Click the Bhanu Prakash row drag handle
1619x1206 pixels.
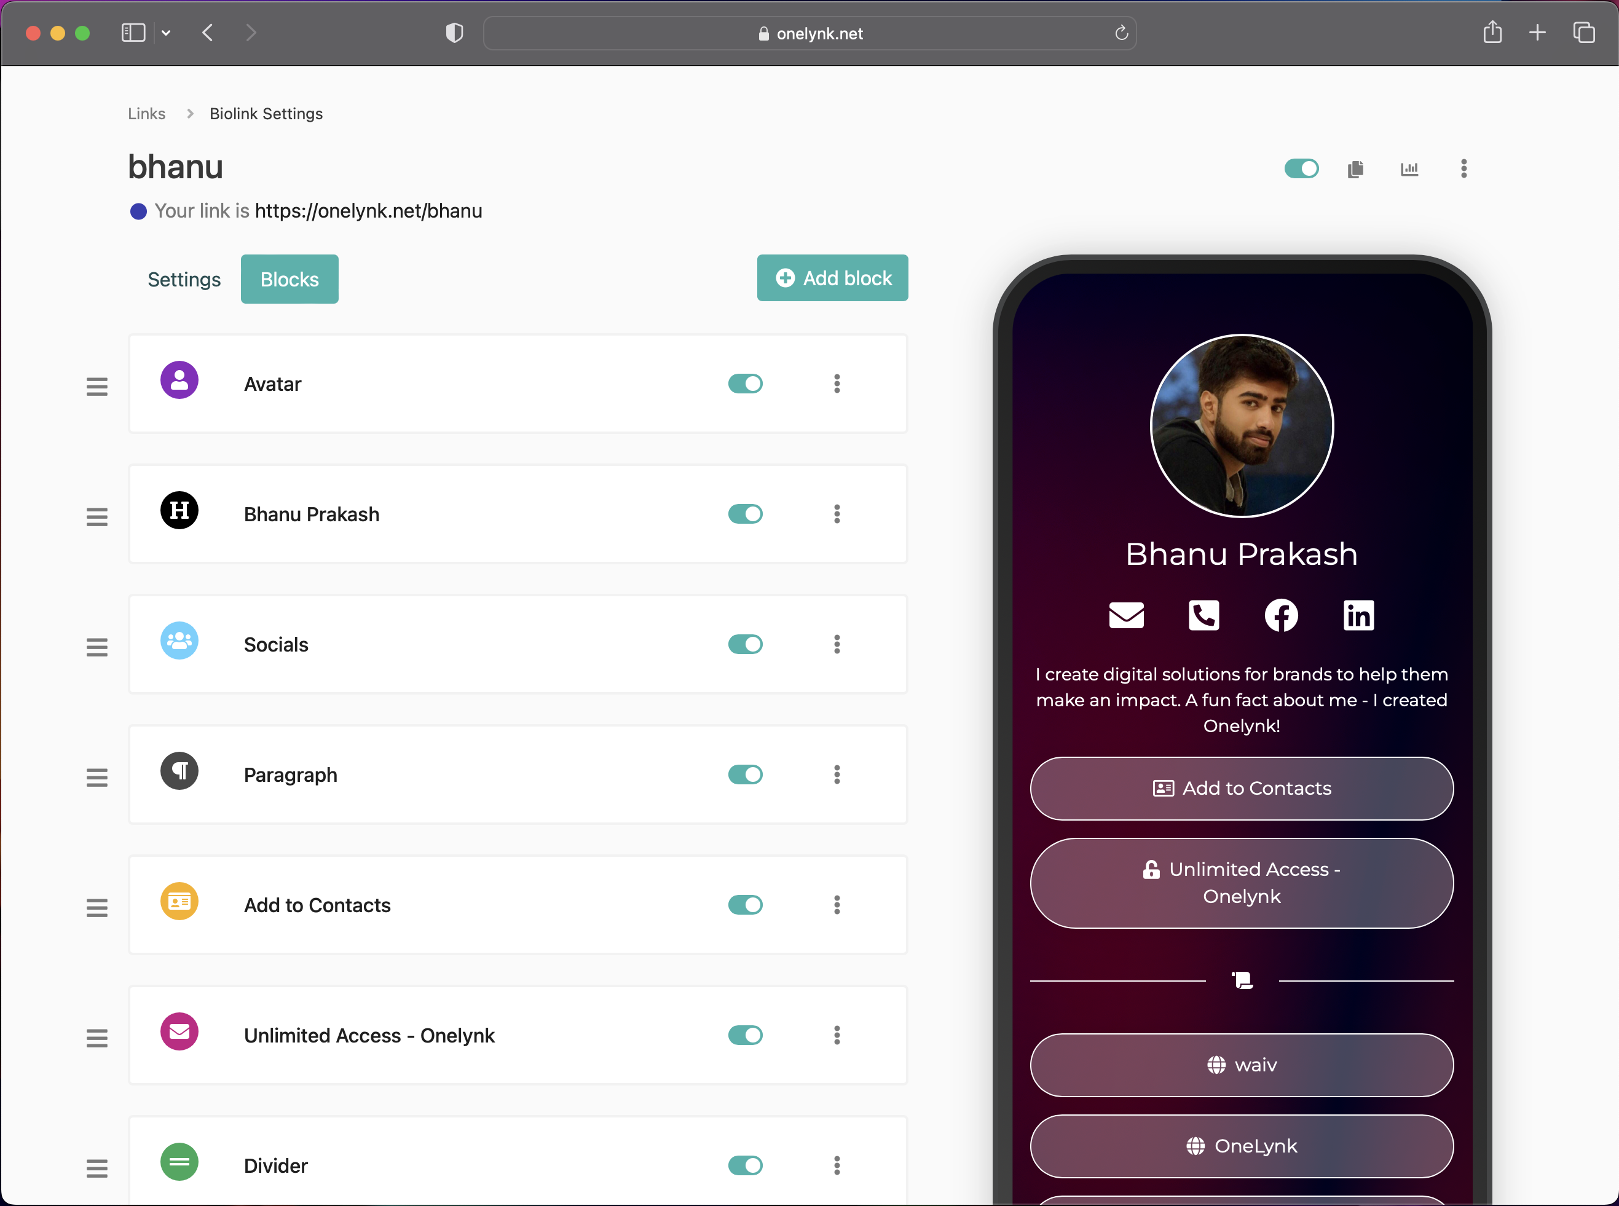(x=97, y=517)
